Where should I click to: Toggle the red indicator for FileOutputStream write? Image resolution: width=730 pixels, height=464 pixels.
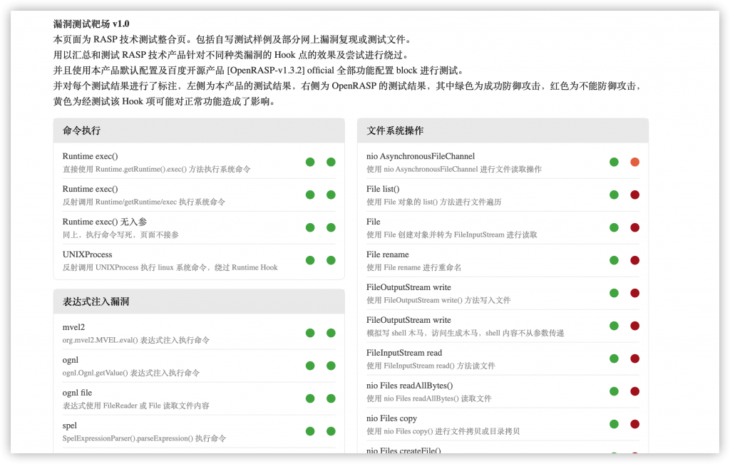[634, 293]
